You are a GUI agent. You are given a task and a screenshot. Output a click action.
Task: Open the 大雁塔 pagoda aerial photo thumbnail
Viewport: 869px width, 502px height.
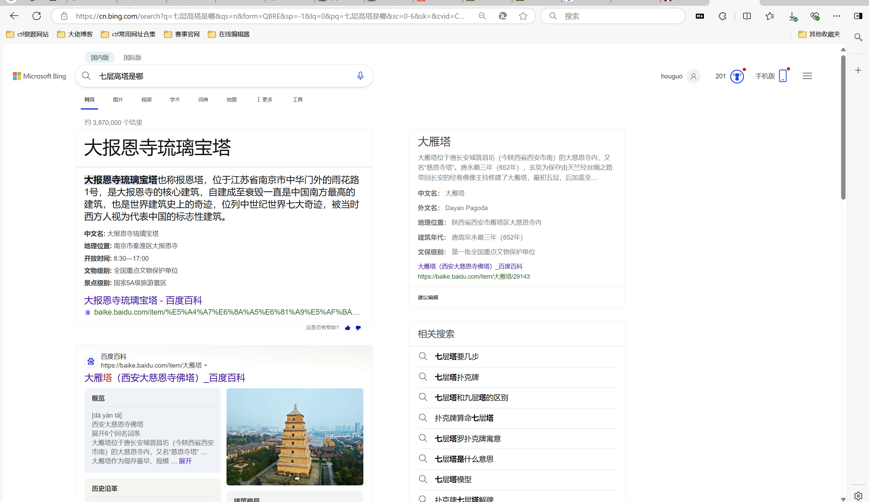[295, 437]
